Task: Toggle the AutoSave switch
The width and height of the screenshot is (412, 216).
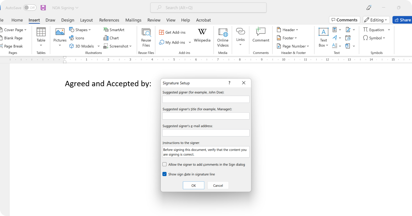Action: [x=30, y=8]
